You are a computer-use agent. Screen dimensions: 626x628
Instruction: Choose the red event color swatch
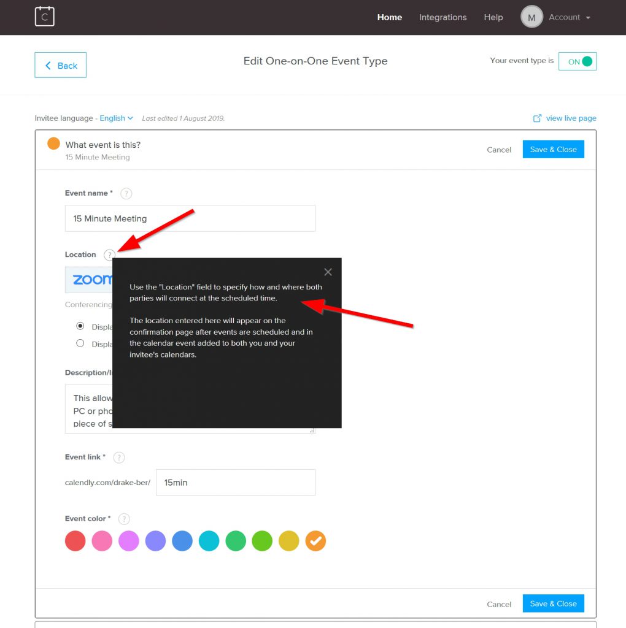(x=75, y=541)
